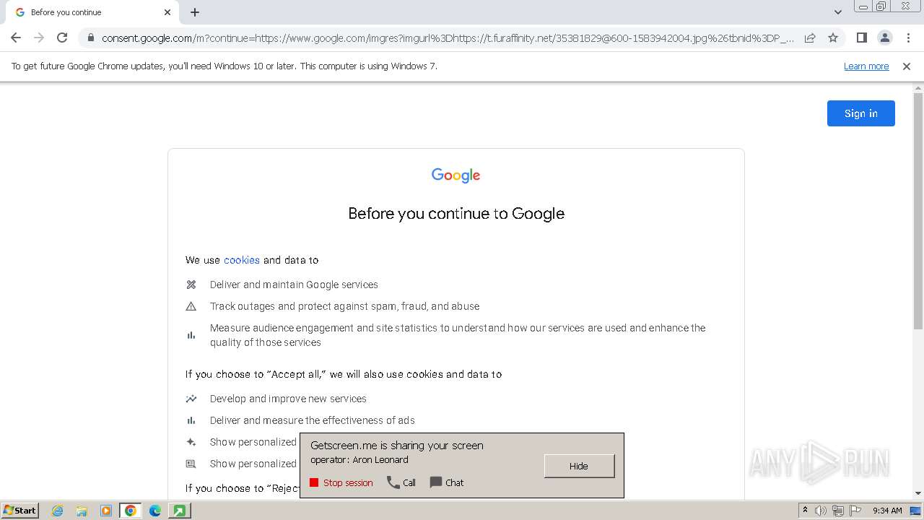This screenshot has height=520, width=924.
Task: Click 'Develop and improve new services' text
Action: click(288, 399)
